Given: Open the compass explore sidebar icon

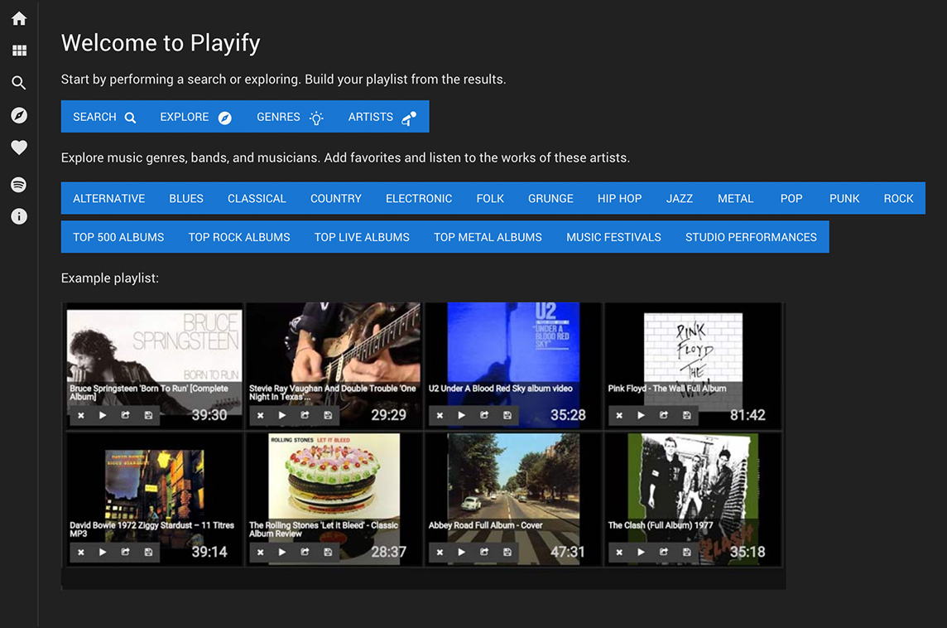Looking at the screenshot, I should [x=19, y=115].
